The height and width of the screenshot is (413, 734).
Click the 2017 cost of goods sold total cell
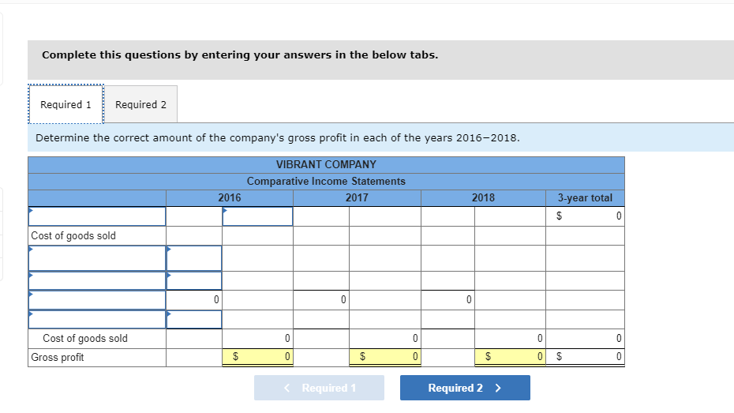[x=385, y=338]
